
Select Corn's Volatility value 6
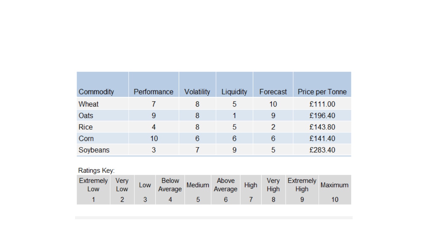click(197, 139)
